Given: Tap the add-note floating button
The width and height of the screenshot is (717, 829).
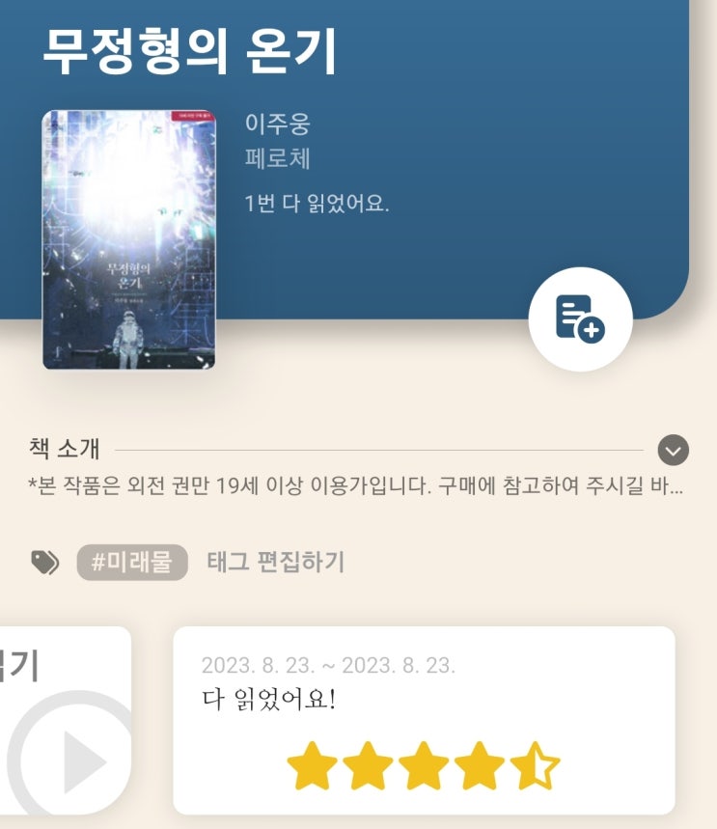Looking at the screenshot, I should click(x=580, y=318).
